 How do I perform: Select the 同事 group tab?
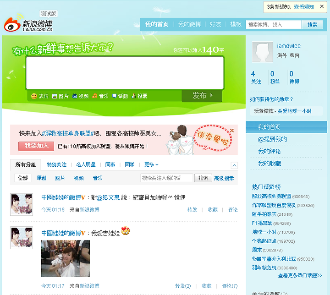(x=110, y=164)
